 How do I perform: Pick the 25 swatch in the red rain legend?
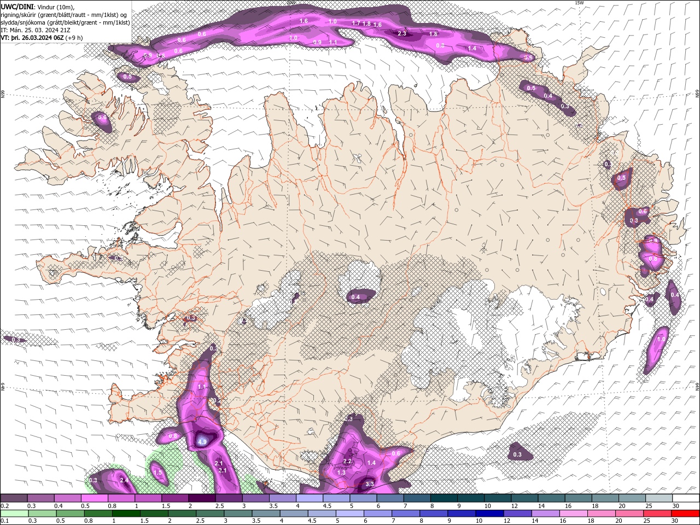point(657,513)
